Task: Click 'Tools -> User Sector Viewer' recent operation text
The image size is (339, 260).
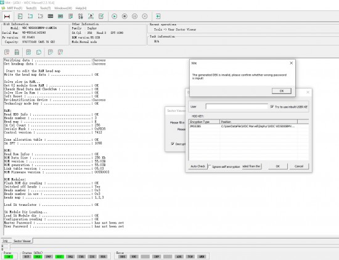Action: coord(175,30)
